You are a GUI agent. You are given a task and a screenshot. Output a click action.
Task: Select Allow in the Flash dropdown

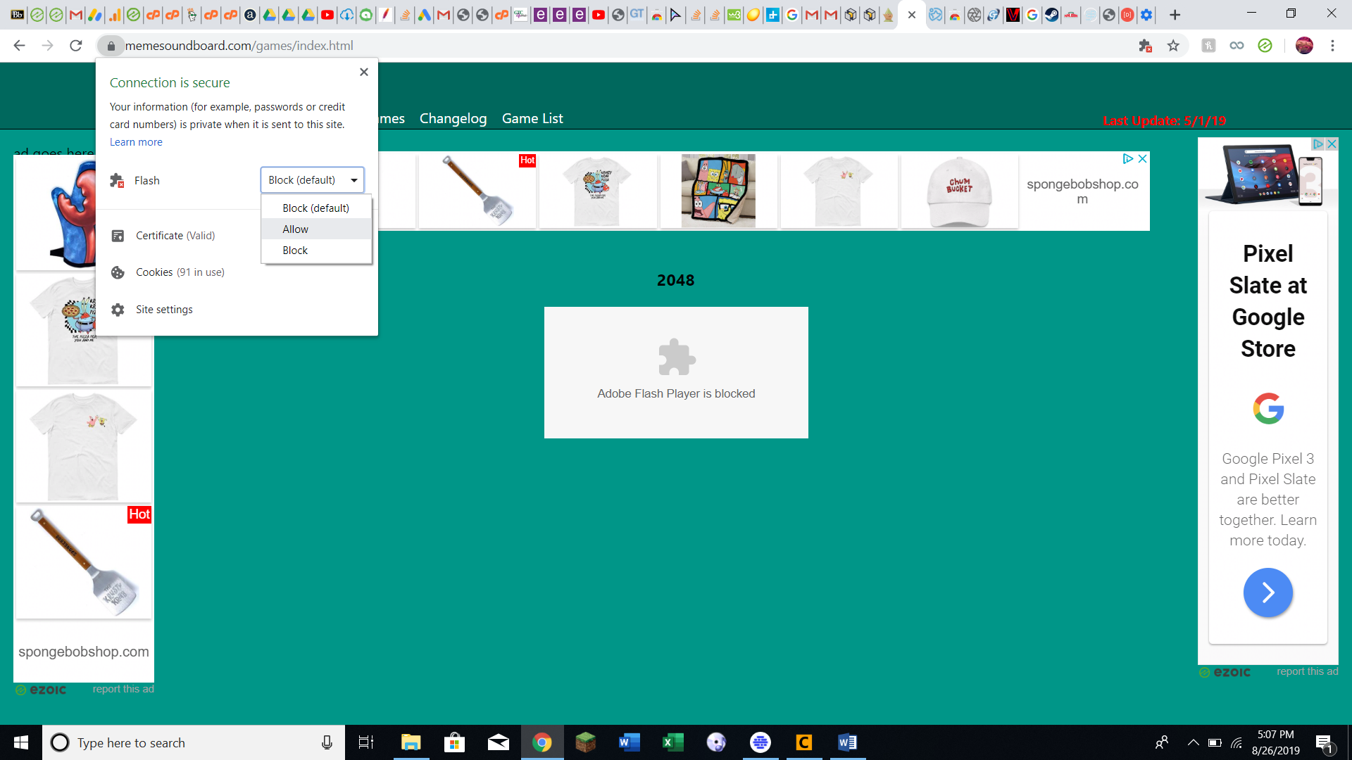click(296, 229)
